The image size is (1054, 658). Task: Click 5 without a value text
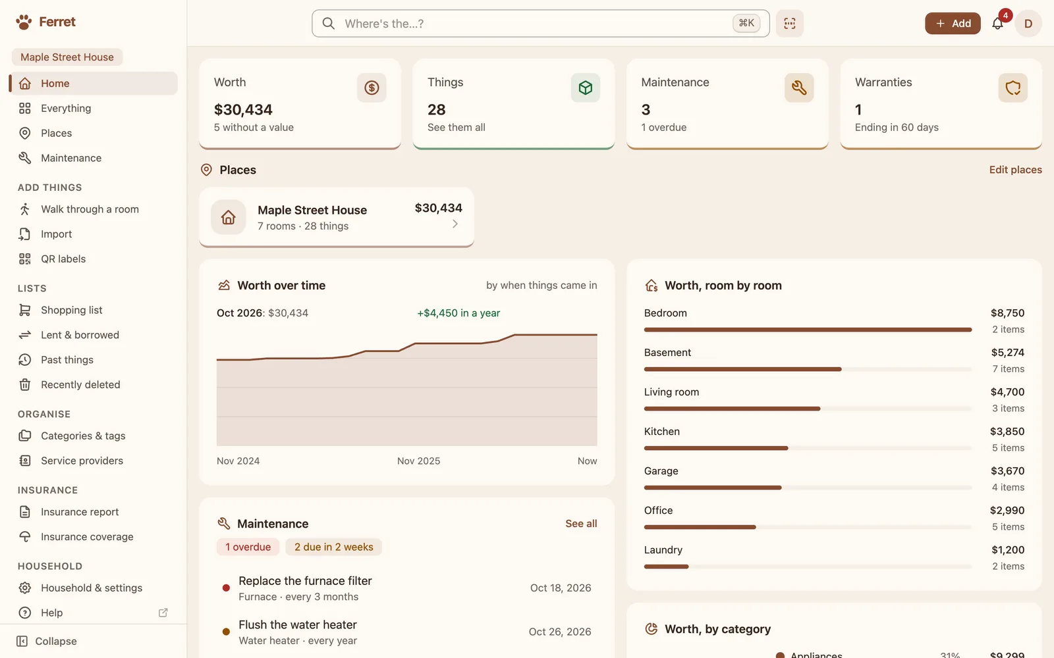click(x=254, y=128)
